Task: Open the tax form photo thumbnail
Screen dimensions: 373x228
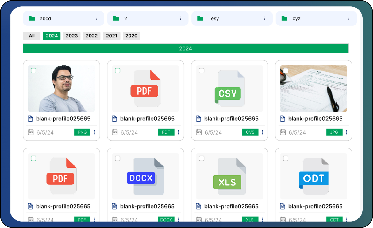Action: click(313, 89)
